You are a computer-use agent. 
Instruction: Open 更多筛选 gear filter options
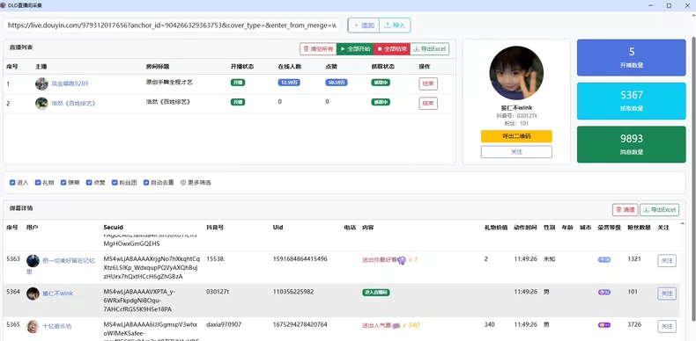click(196, 183)
